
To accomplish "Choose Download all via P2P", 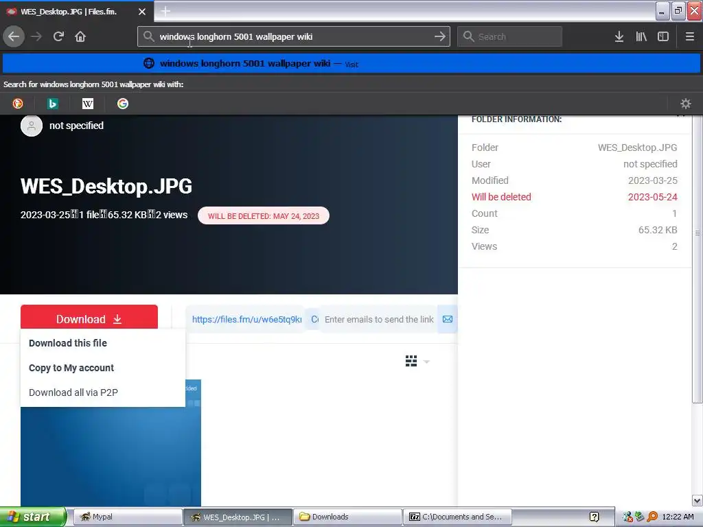I will (x=73, y=393).
